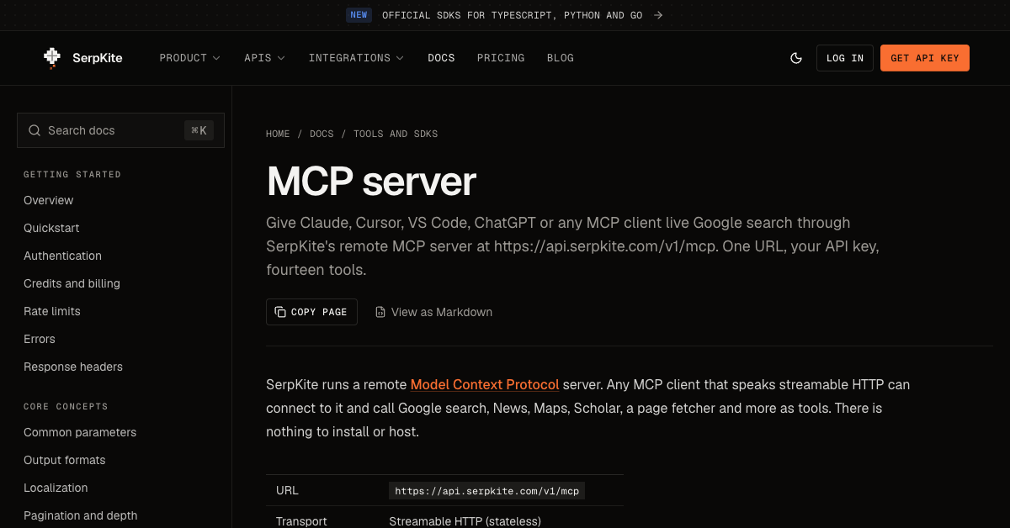Click the Getting Started section label
Image resolution: width=1010 pixels, height=528 pixels.
pos(72,175)
